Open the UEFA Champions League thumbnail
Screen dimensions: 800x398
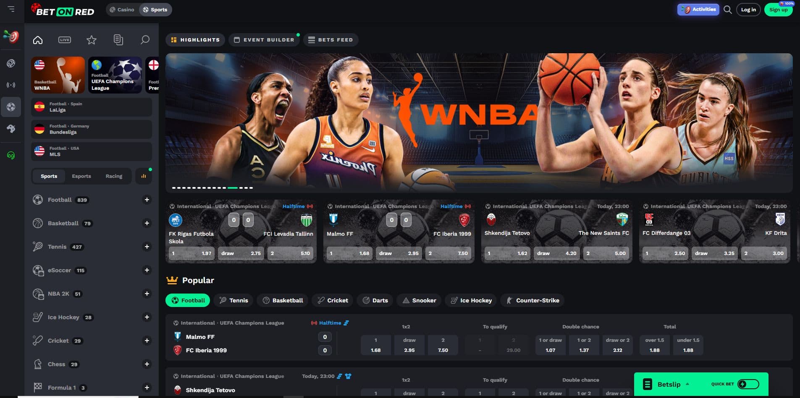click(x=115, y=75)
